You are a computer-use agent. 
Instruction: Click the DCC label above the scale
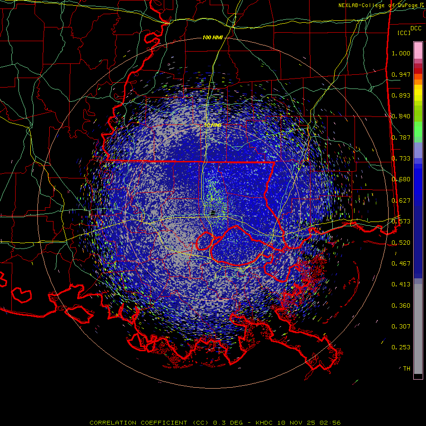[416, 28]
